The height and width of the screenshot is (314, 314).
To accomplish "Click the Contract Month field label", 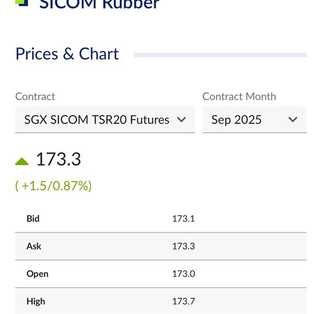I will [239, 96].
